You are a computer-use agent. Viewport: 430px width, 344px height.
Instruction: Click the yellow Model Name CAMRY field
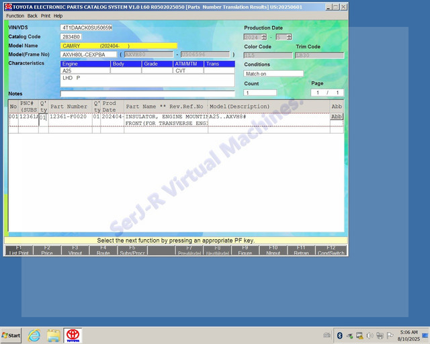tap(118, 46)
